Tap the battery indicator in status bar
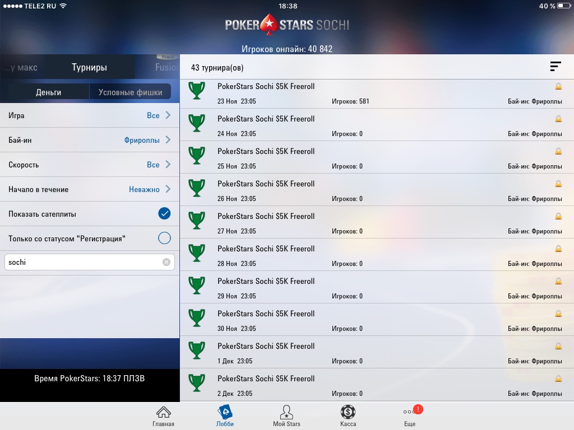The image size is (574, 430). [564, 6]
